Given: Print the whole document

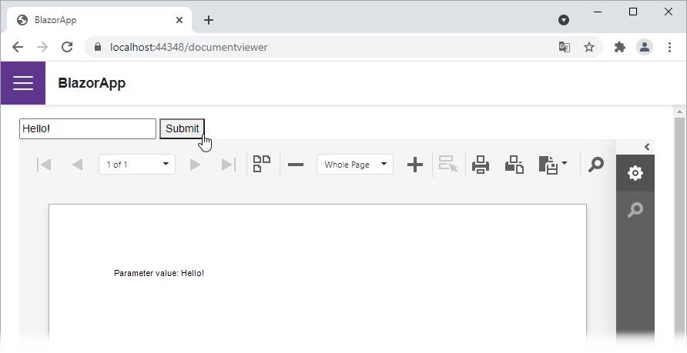Looking at the screenshot, I should (481, 165).
